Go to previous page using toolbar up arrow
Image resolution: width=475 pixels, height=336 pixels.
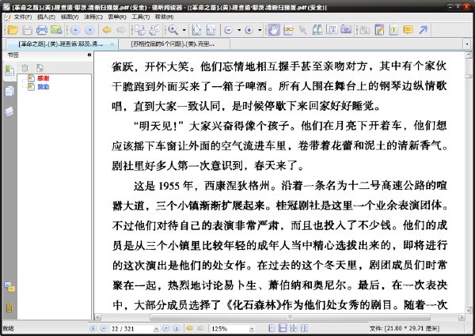[x=75, y=30]
